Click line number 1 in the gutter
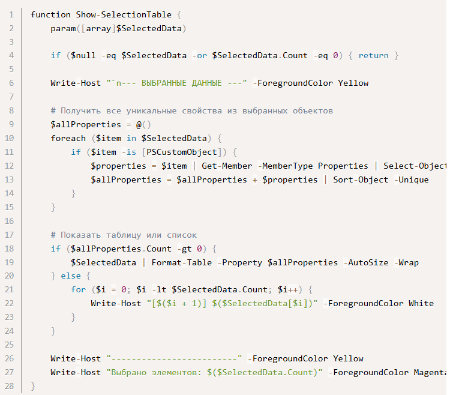 tap(11, 14)
